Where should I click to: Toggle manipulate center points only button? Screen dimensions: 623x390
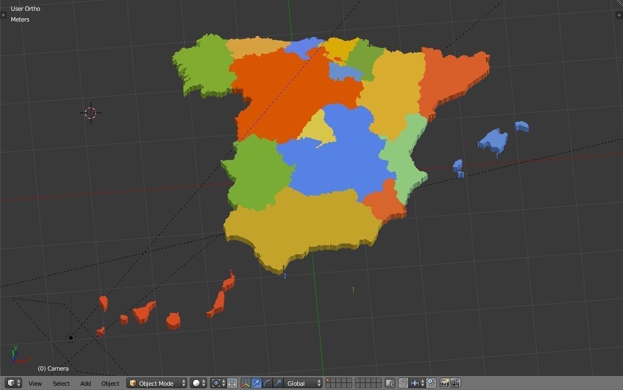(232, 383)
